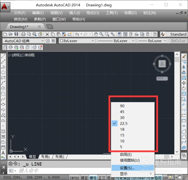Select the checked 22.5 polar angle

[133, 123]
